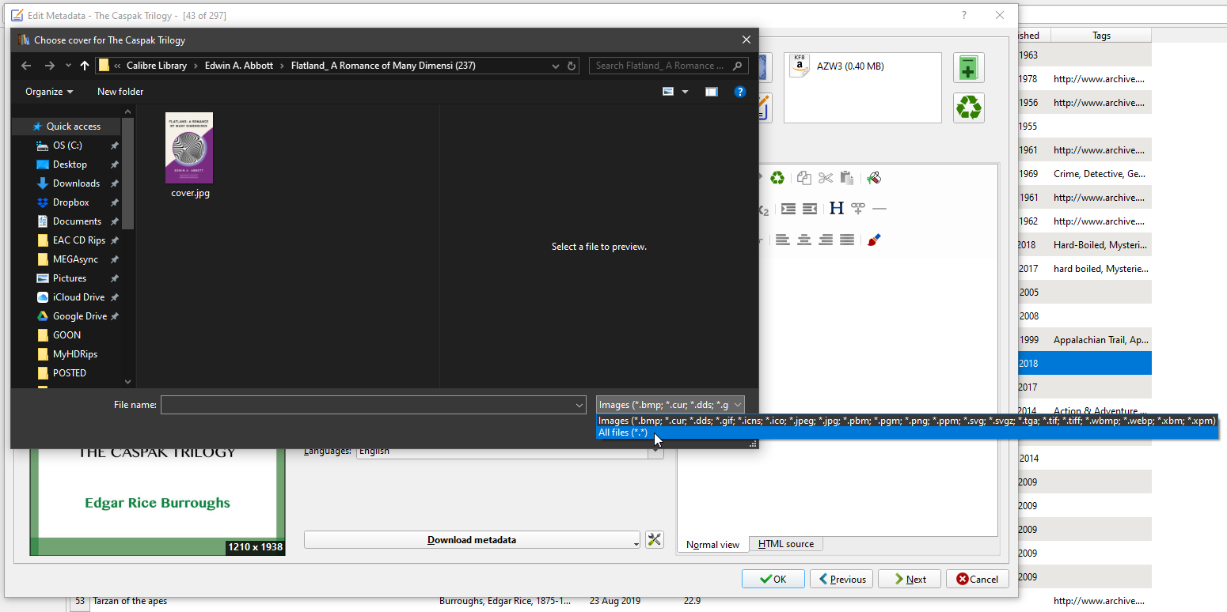Click the New folder button
The image size is (1227, 612).
[120, 92]
